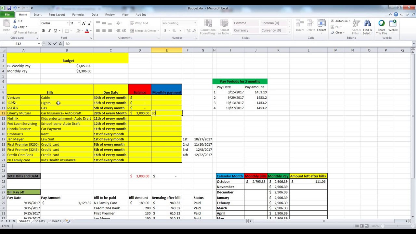Click the zoom slider in status bar
416x234 pixels.
click(x=396, y=226)
